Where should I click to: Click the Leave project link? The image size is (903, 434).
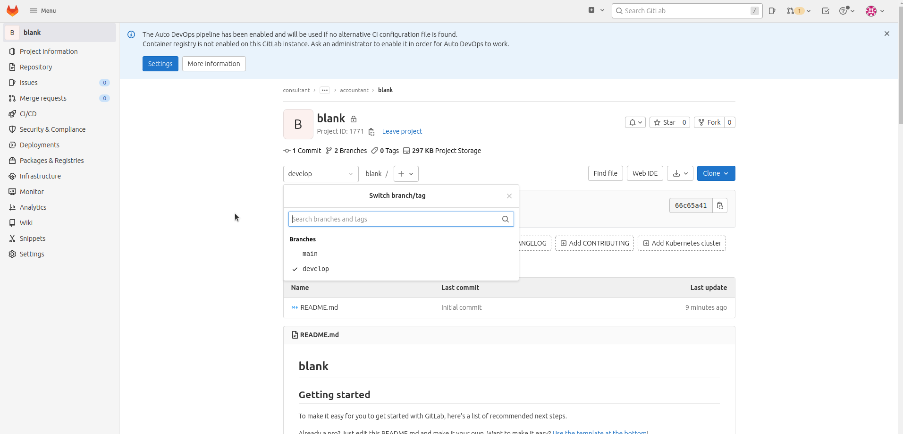(x=402, y=131)
